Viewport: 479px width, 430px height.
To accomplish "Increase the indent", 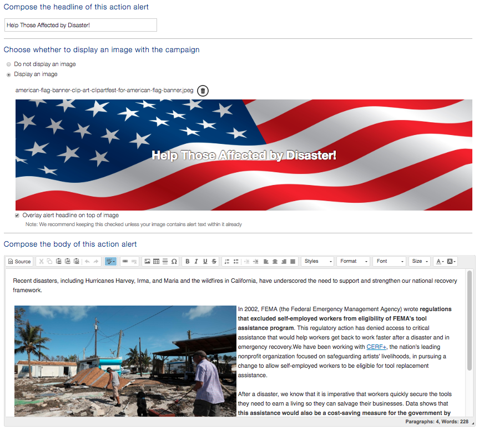I will pos(256,262).
